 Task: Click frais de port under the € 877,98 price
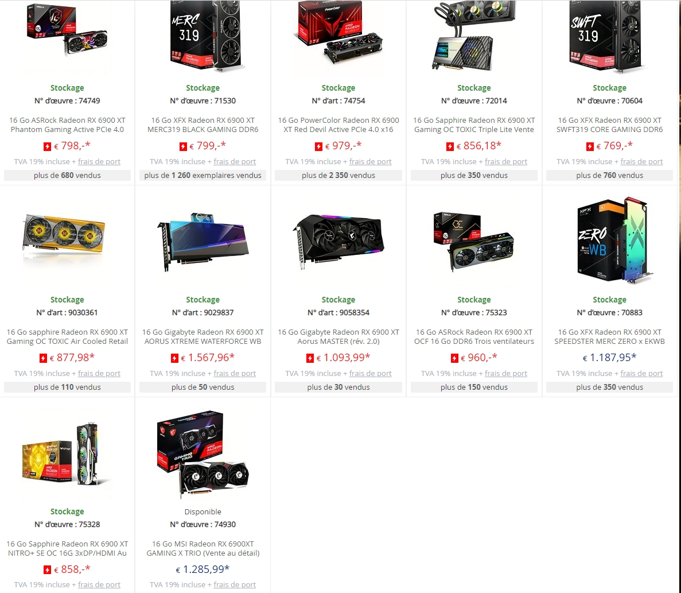coord(99,373)
